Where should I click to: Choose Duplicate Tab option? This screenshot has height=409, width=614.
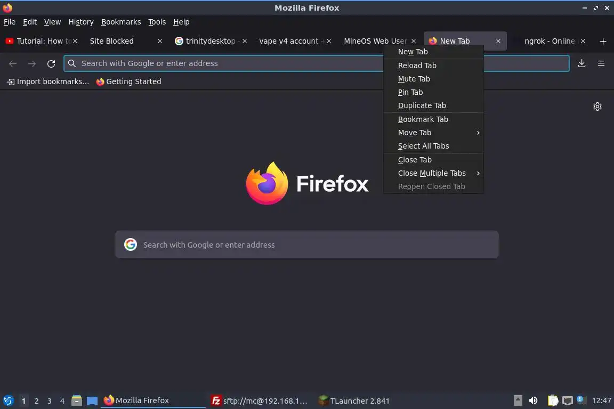tap(433, 105)
